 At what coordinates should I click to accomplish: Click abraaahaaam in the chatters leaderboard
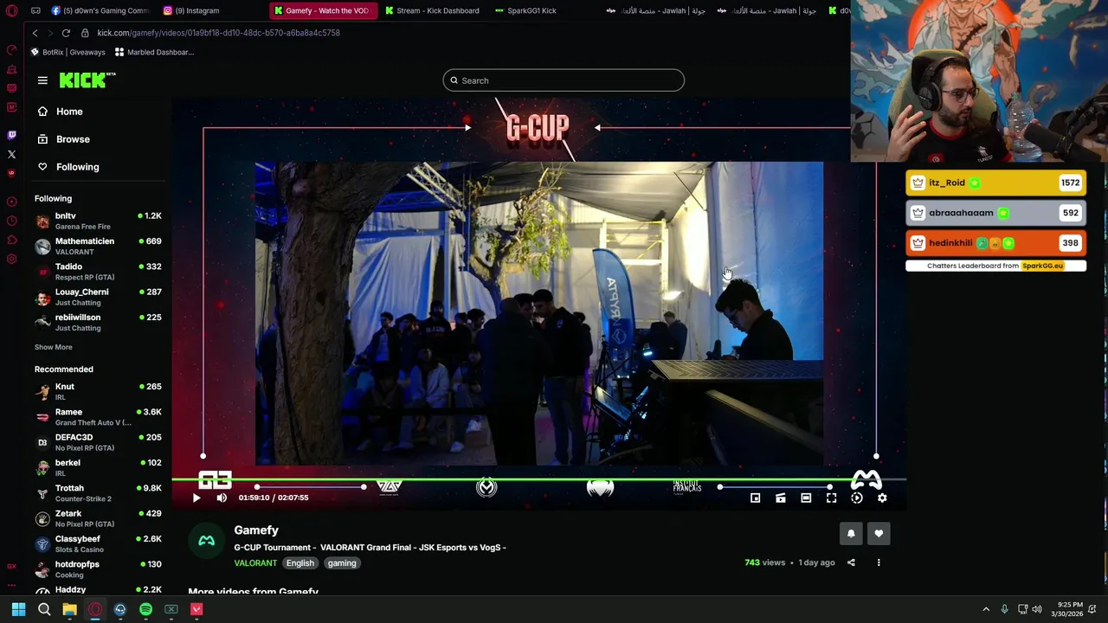pyautogui.click(x=995, y=213)
